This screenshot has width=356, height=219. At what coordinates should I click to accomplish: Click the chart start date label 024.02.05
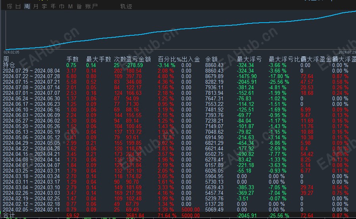[12, 52]
